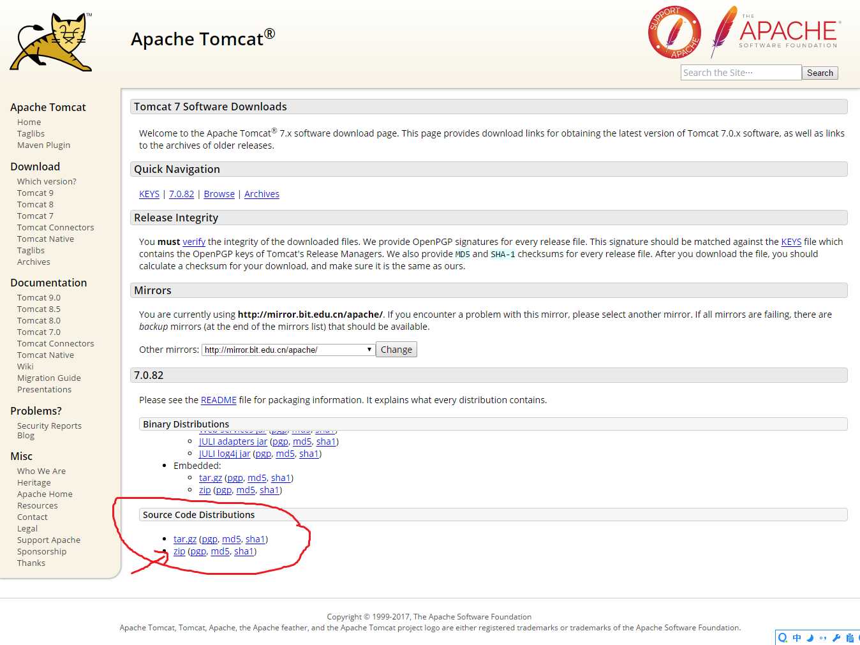Open sha1 checksum for JULI log4j jar
Viewport: 860px width, 645px height.
[309, 454]
